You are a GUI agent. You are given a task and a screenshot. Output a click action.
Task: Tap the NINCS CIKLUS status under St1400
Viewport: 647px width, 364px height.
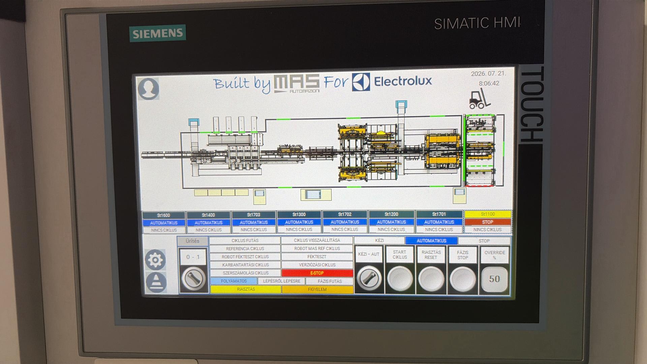(208, 230)
